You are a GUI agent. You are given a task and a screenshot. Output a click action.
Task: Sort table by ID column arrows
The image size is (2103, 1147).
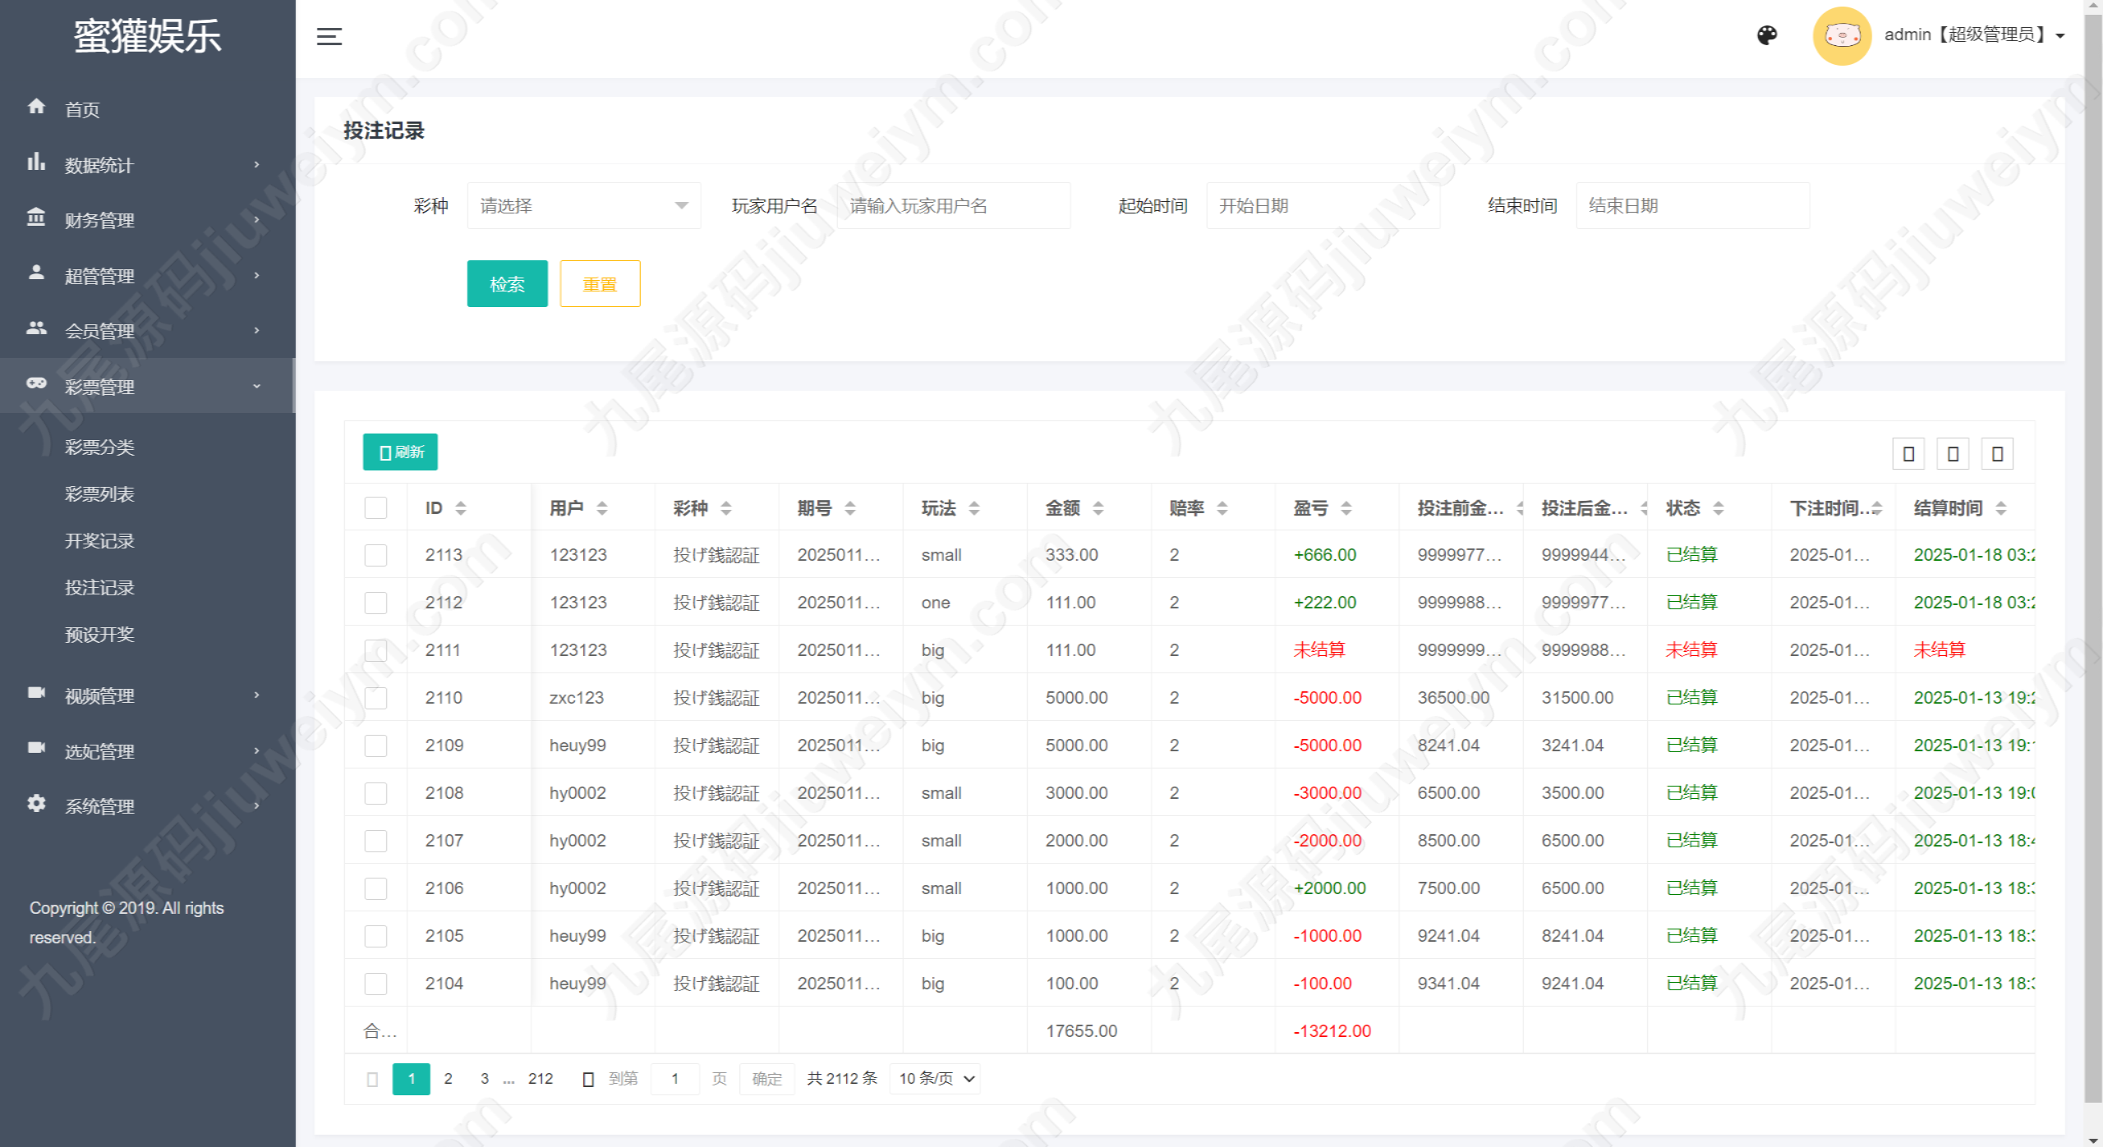[x=461, y=508]
